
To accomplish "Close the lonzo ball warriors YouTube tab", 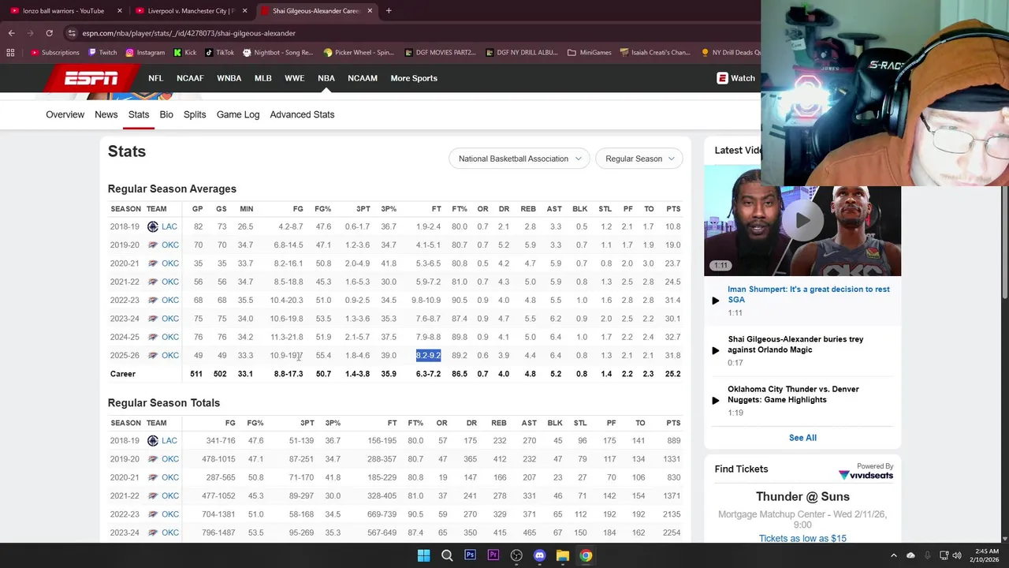I will point(120,11).
